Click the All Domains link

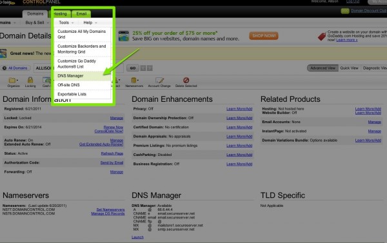[17, 68]
